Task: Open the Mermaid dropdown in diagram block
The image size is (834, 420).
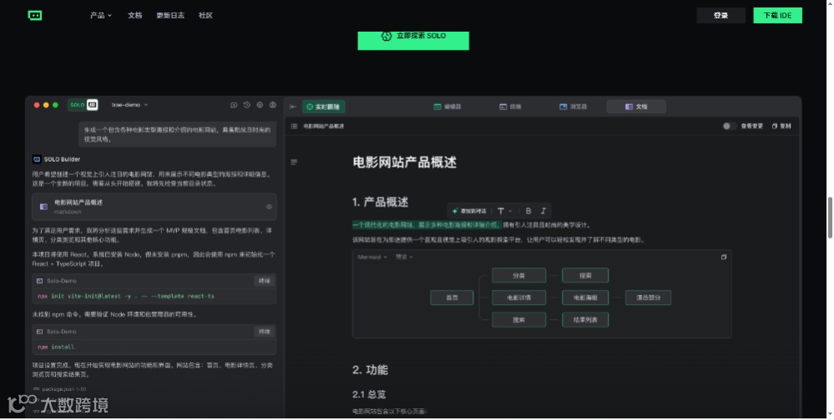Action: coord(372,257)
